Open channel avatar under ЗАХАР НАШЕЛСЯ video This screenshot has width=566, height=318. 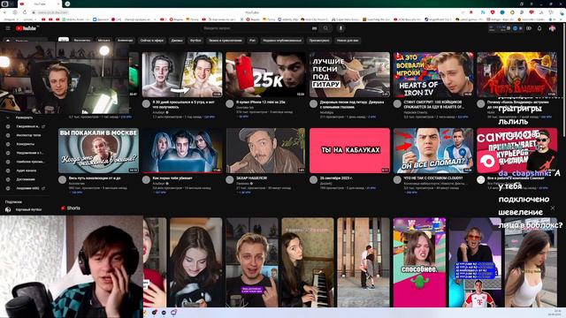(230, 179)
